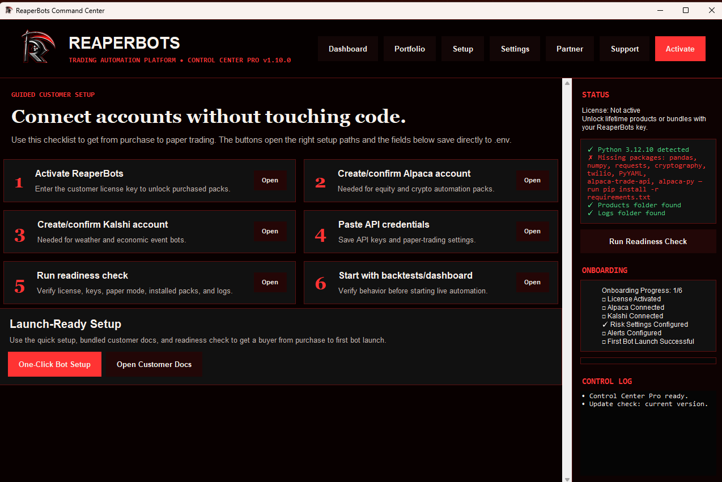Open Create/confirm Alpaca account step
722x482 pixels.
532,180
